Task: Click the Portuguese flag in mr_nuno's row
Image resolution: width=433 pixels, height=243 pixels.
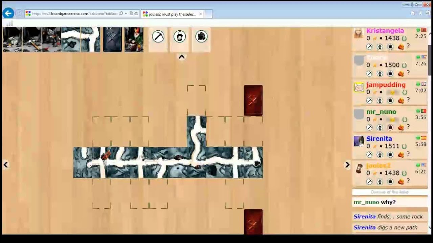Action: (x=424, y=111)
